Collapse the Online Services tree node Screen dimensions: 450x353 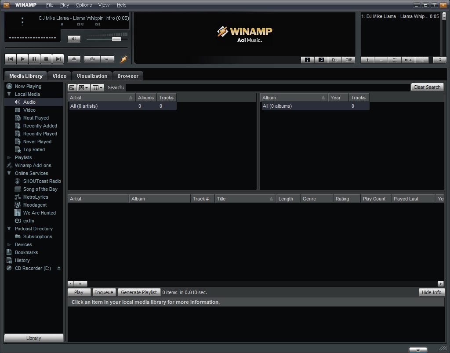(9, 173)
